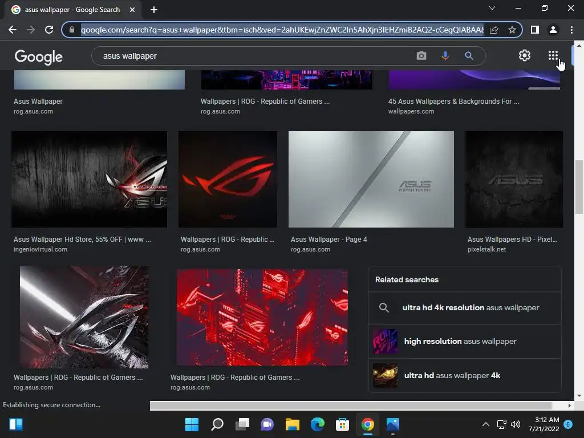Open silver Asus Wallpaper Page 4 thumbnail
The width and height of the screenshot is (584, 438).
coord(371,179)
